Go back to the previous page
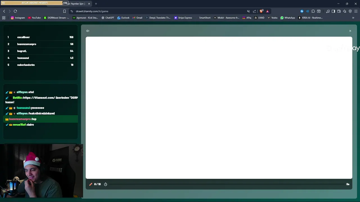The width and height of the screenshot is (360, 202). [x=4, y=11]
